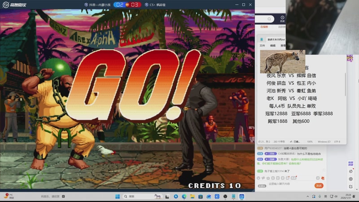Select the orange 在线榜 tab
The width and height of the screenshot is (359, 202).
pos(264,27)
